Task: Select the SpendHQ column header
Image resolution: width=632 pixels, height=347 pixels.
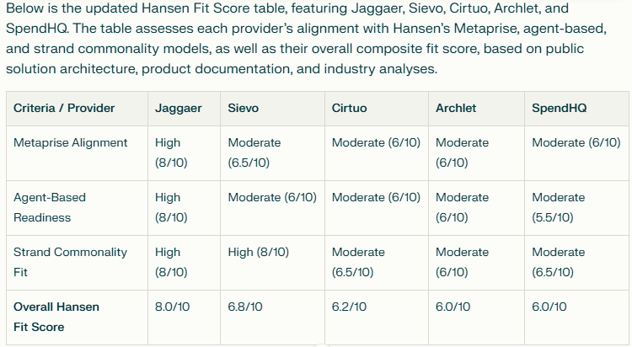Action: click(560, 108)
